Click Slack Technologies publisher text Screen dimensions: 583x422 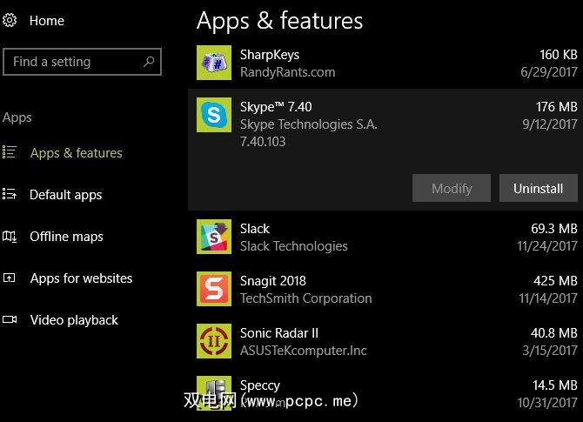click(x=294, y=246)
